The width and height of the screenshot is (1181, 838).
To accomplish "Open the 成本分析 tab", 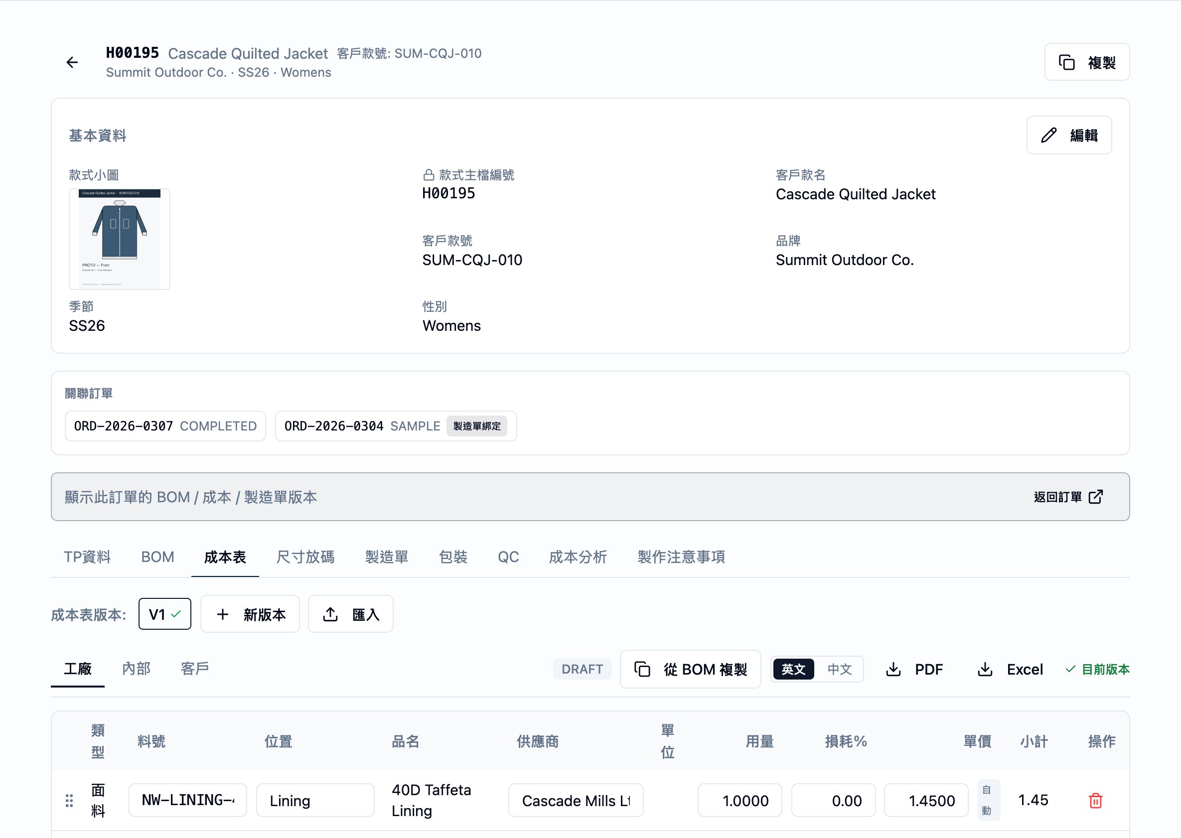I will click(x=578, y=557).
